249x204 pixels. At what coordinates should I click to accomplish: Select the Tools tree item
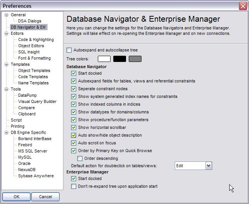pyautogui.click(x=16, y=89)
